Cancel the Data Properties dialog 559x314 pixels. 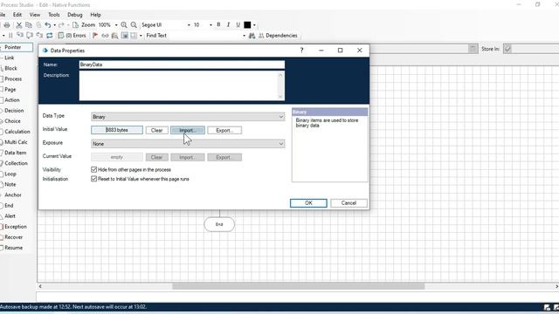(x=349, y=203)
